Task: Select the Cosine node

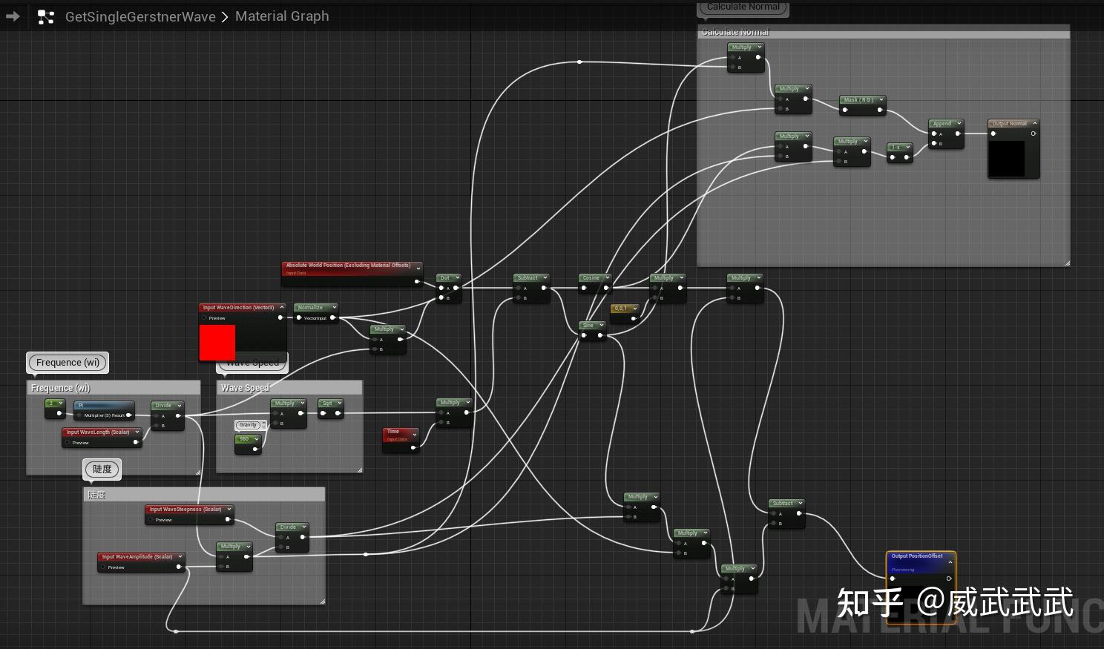Action: click(x=593, y=277)
